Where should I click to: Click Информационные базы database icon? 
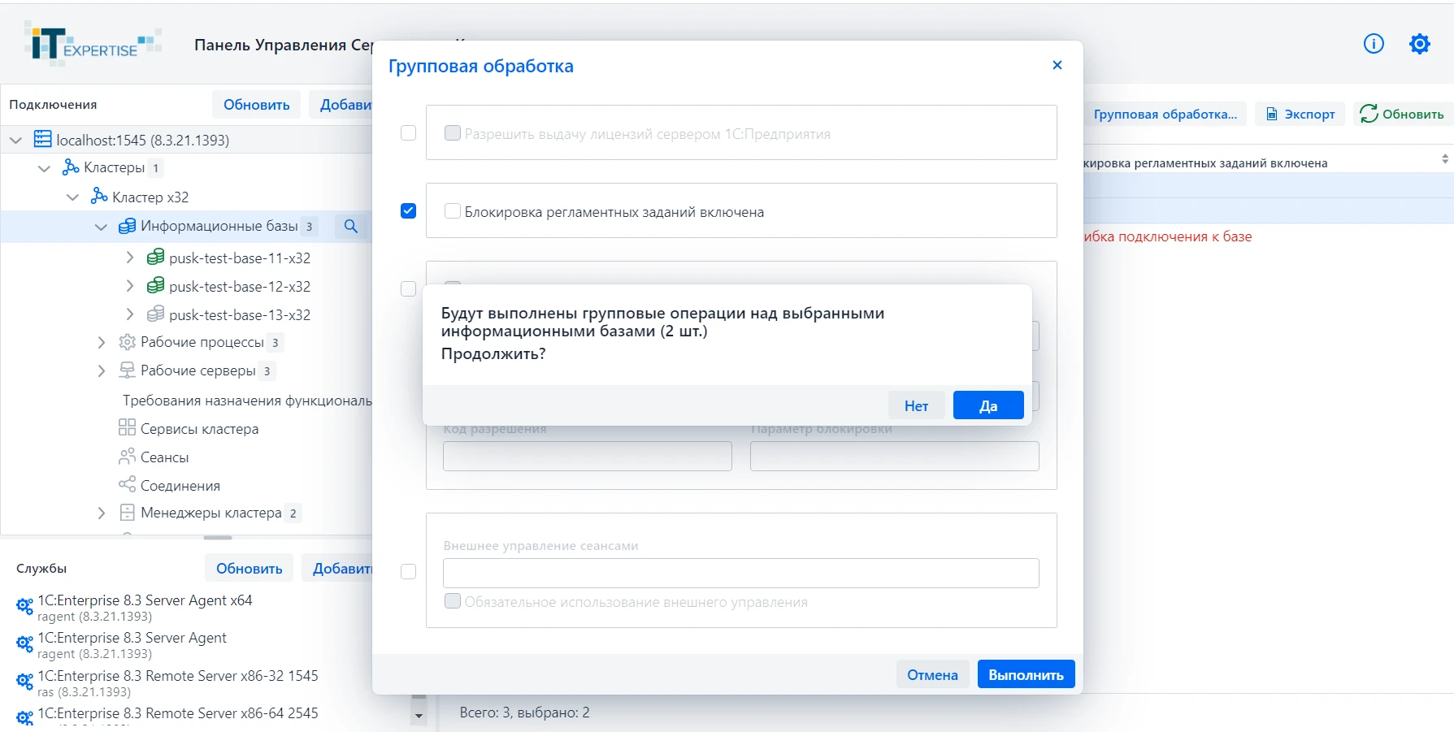(x=128, y=226)
